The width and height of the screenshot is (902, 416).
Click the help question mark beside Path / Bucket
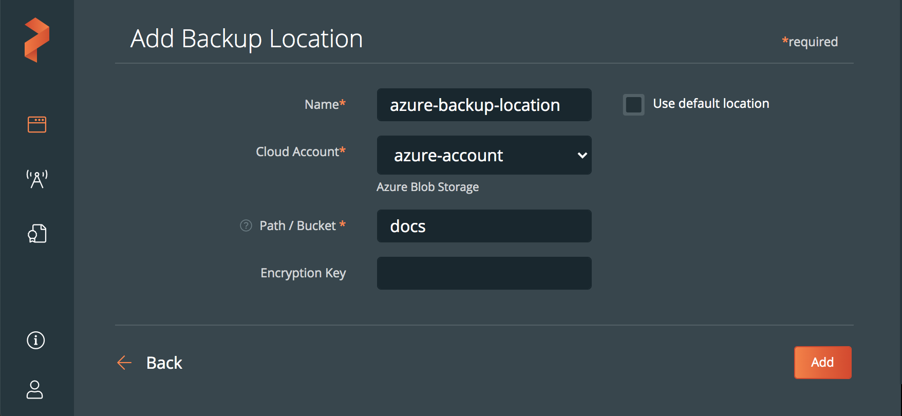click(x=246, y=225)
